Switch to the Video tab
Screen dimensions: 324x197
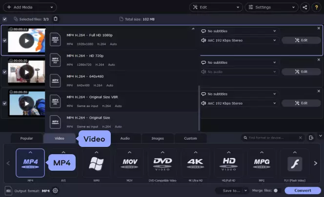(60, 138)
